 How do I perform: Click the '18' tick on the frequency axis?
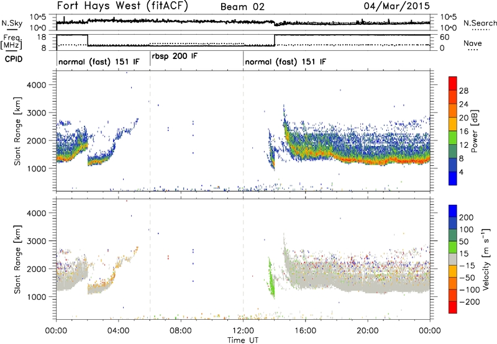coord(41,37)
